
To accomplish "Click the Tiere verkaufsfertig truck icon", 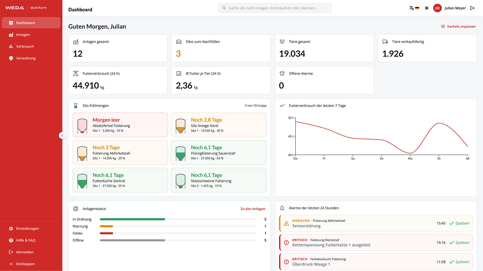I will (x=385, y=42).
